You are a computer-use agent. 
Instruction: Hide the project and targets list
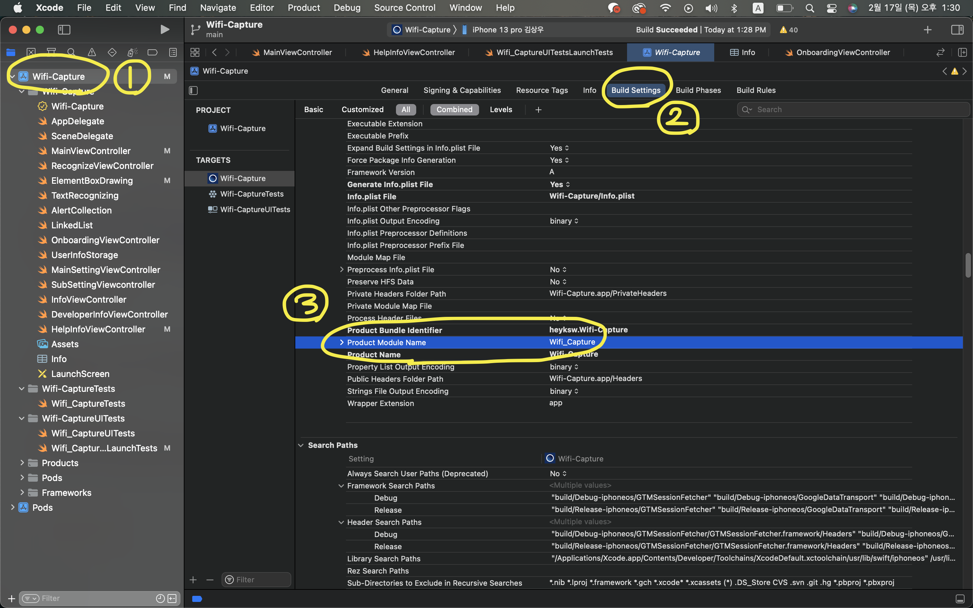pos(193,91)
